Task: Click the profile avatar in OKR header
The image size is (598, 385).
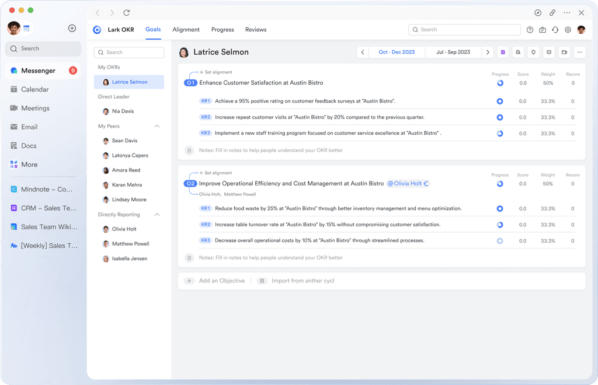Action: click(581, 30)
